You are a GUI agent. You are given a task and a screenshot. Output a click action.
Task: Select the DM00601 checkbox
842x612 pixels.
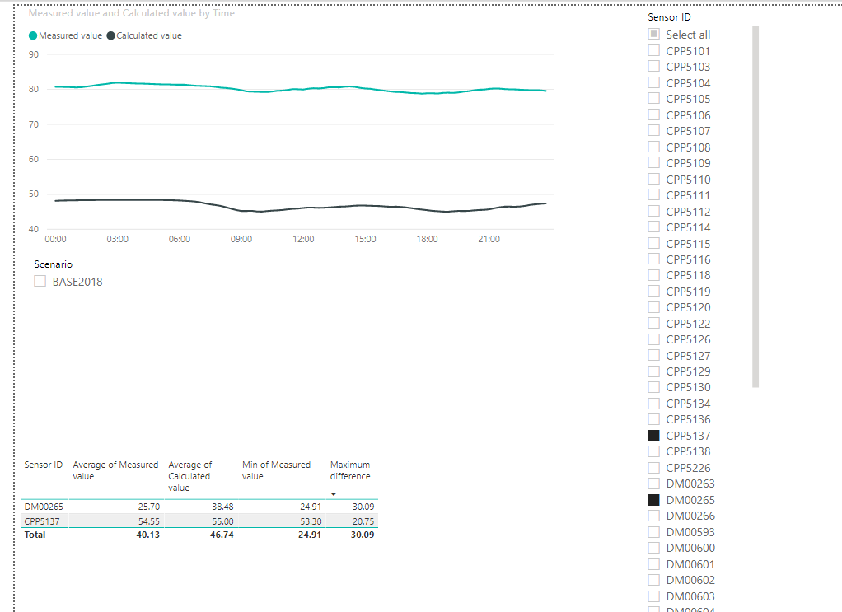(653, 564)
